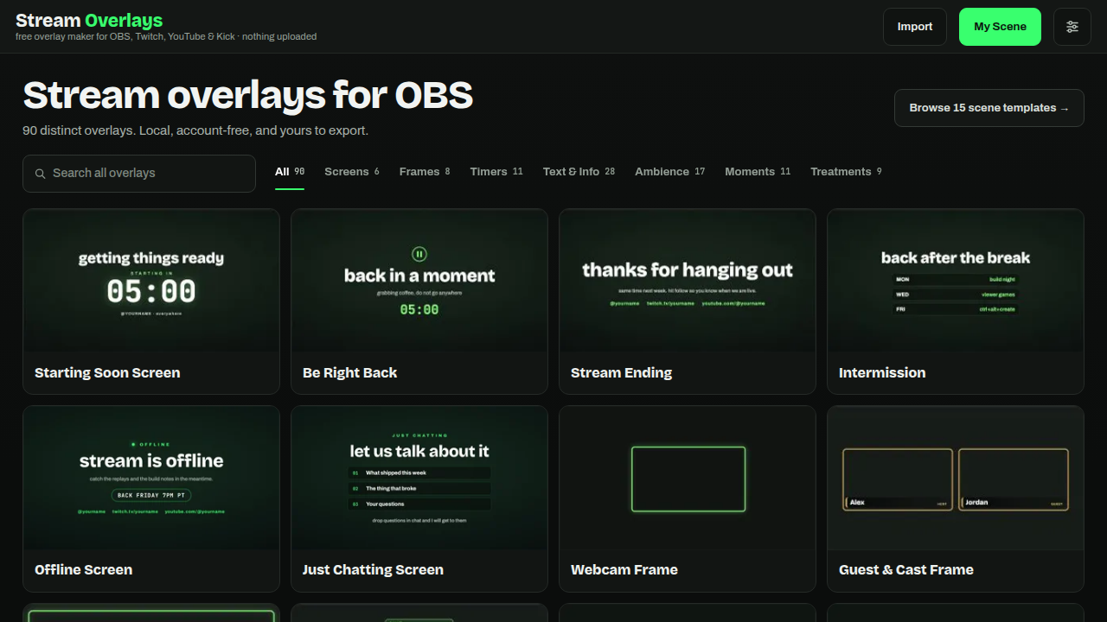Open My Scene
The image size is (1107, 622).
click(1000, 27)
